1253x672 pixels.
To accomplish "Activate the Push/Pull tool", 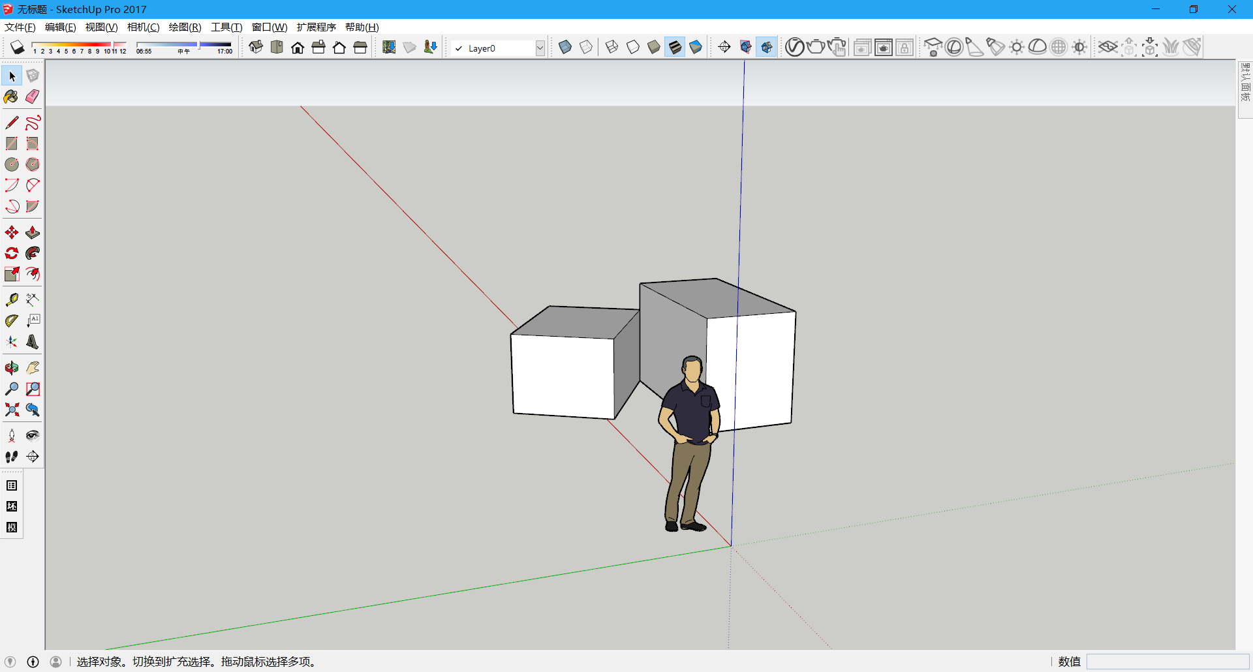I will [33, 233].
